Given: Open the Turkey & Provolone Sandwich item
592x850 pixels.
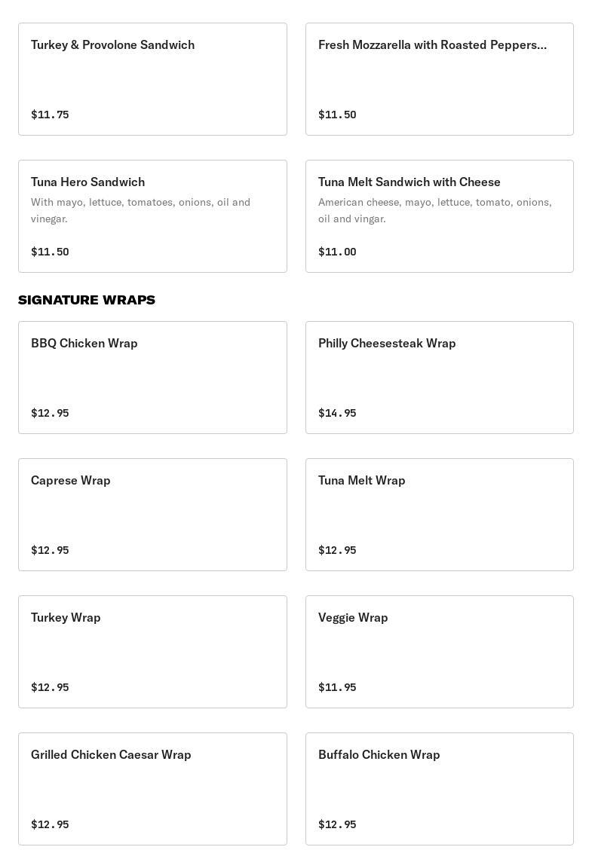Looking at the screenshot, I should pyautogui.click(x=152, y=79).
